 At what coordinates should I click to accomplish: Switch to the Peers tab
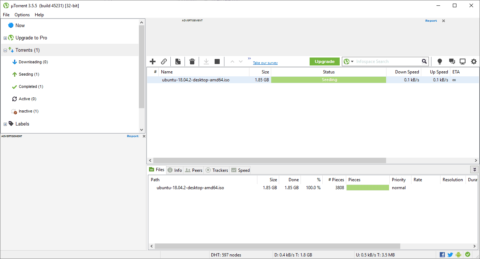coord(193,170)
